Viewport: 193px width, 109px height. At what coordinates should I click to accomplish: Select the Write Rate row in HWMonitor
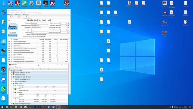pyautogui.click(x=38, y=101)
